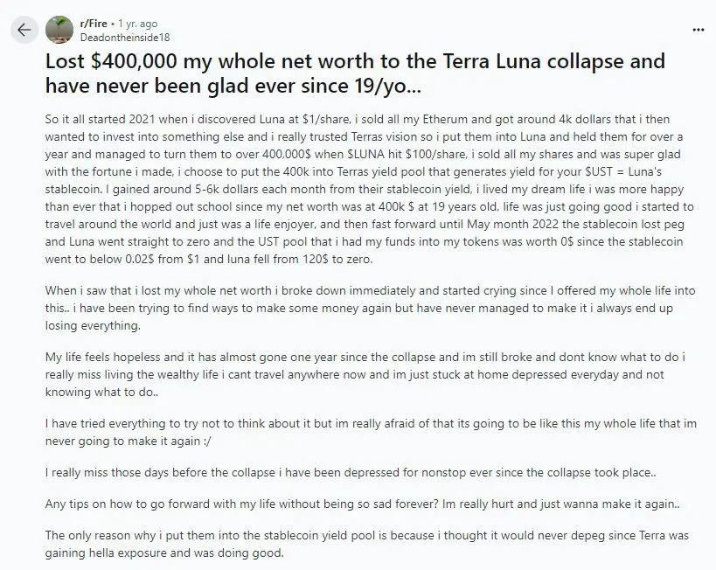
Task: Click the final paragraph 'The only reason why'
Action: pos(366,544)
